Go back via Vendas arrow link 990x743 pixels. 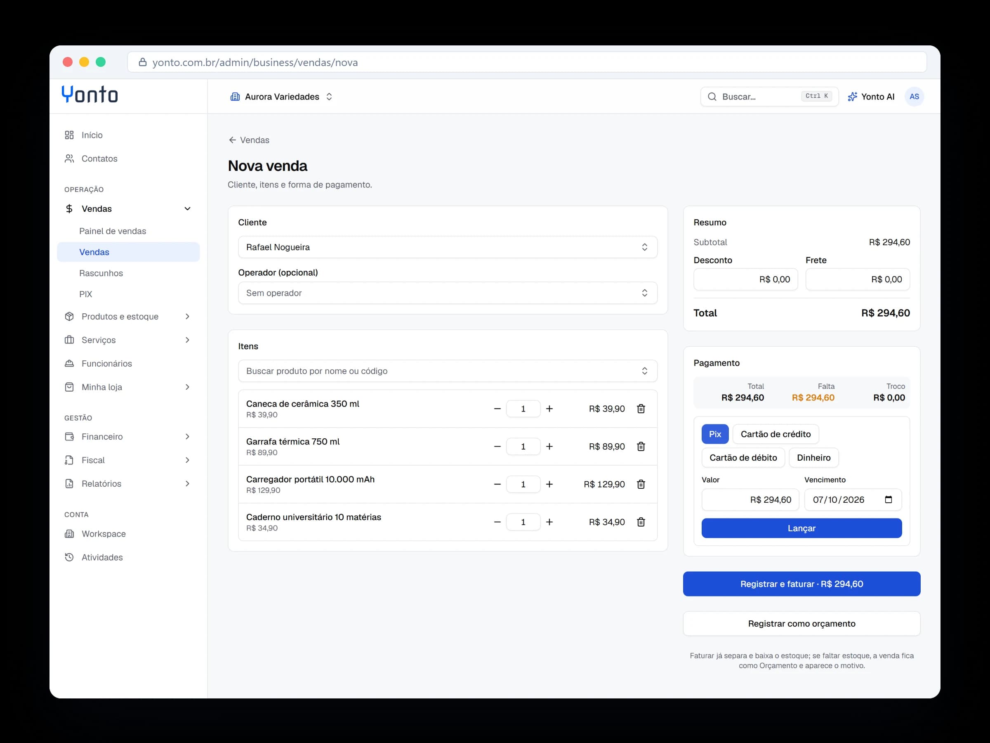pos(249,140)
